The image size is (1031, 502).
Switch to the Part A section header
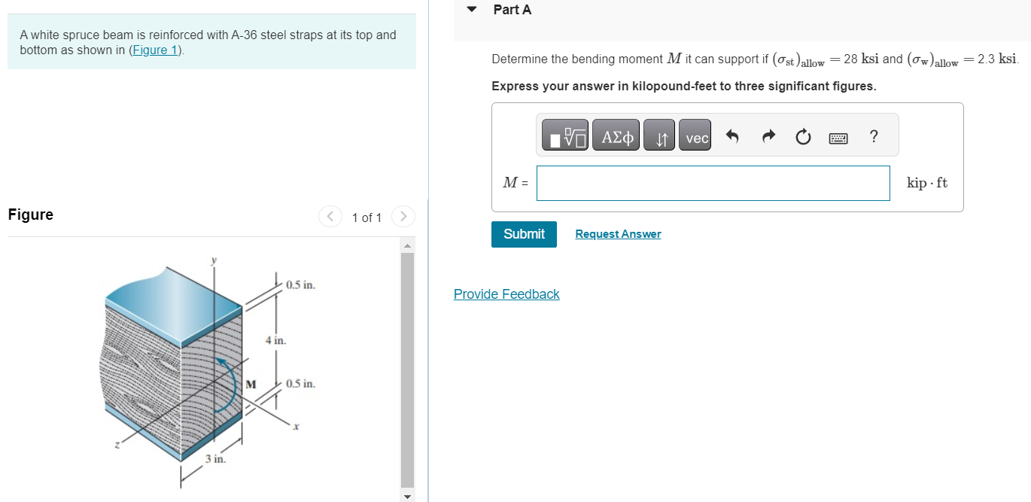coord(512,10)
